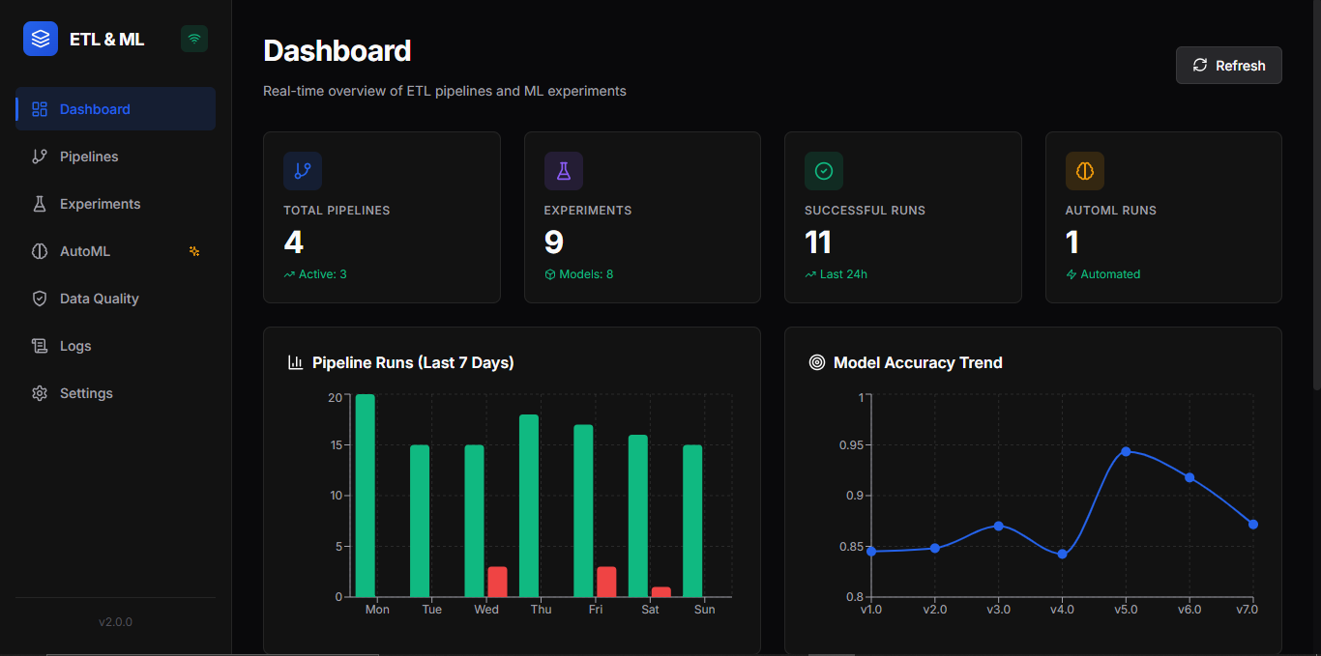The height and width of the screenshot is (656, 1321).
Task: Click the cube icon beside Models: 8
Action: click(x=550, y=274)
